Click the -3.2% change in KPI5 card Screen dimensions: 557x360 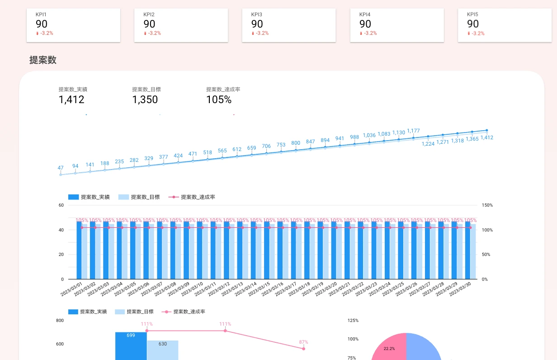478,33
